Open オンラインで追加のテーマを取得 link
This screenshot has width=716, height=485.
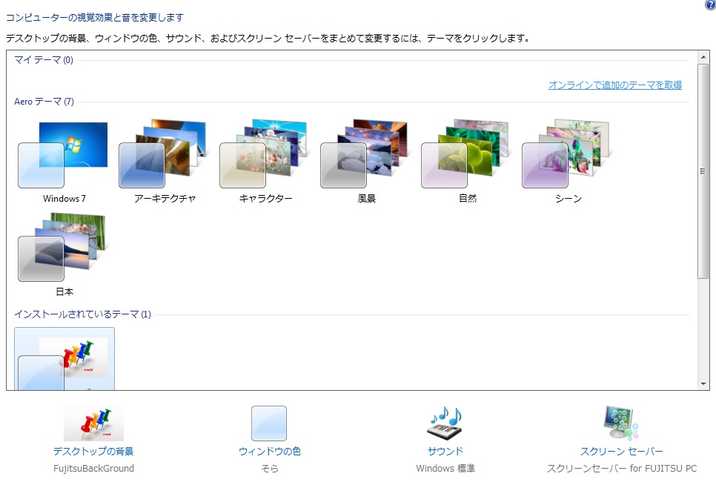point(615,85)
